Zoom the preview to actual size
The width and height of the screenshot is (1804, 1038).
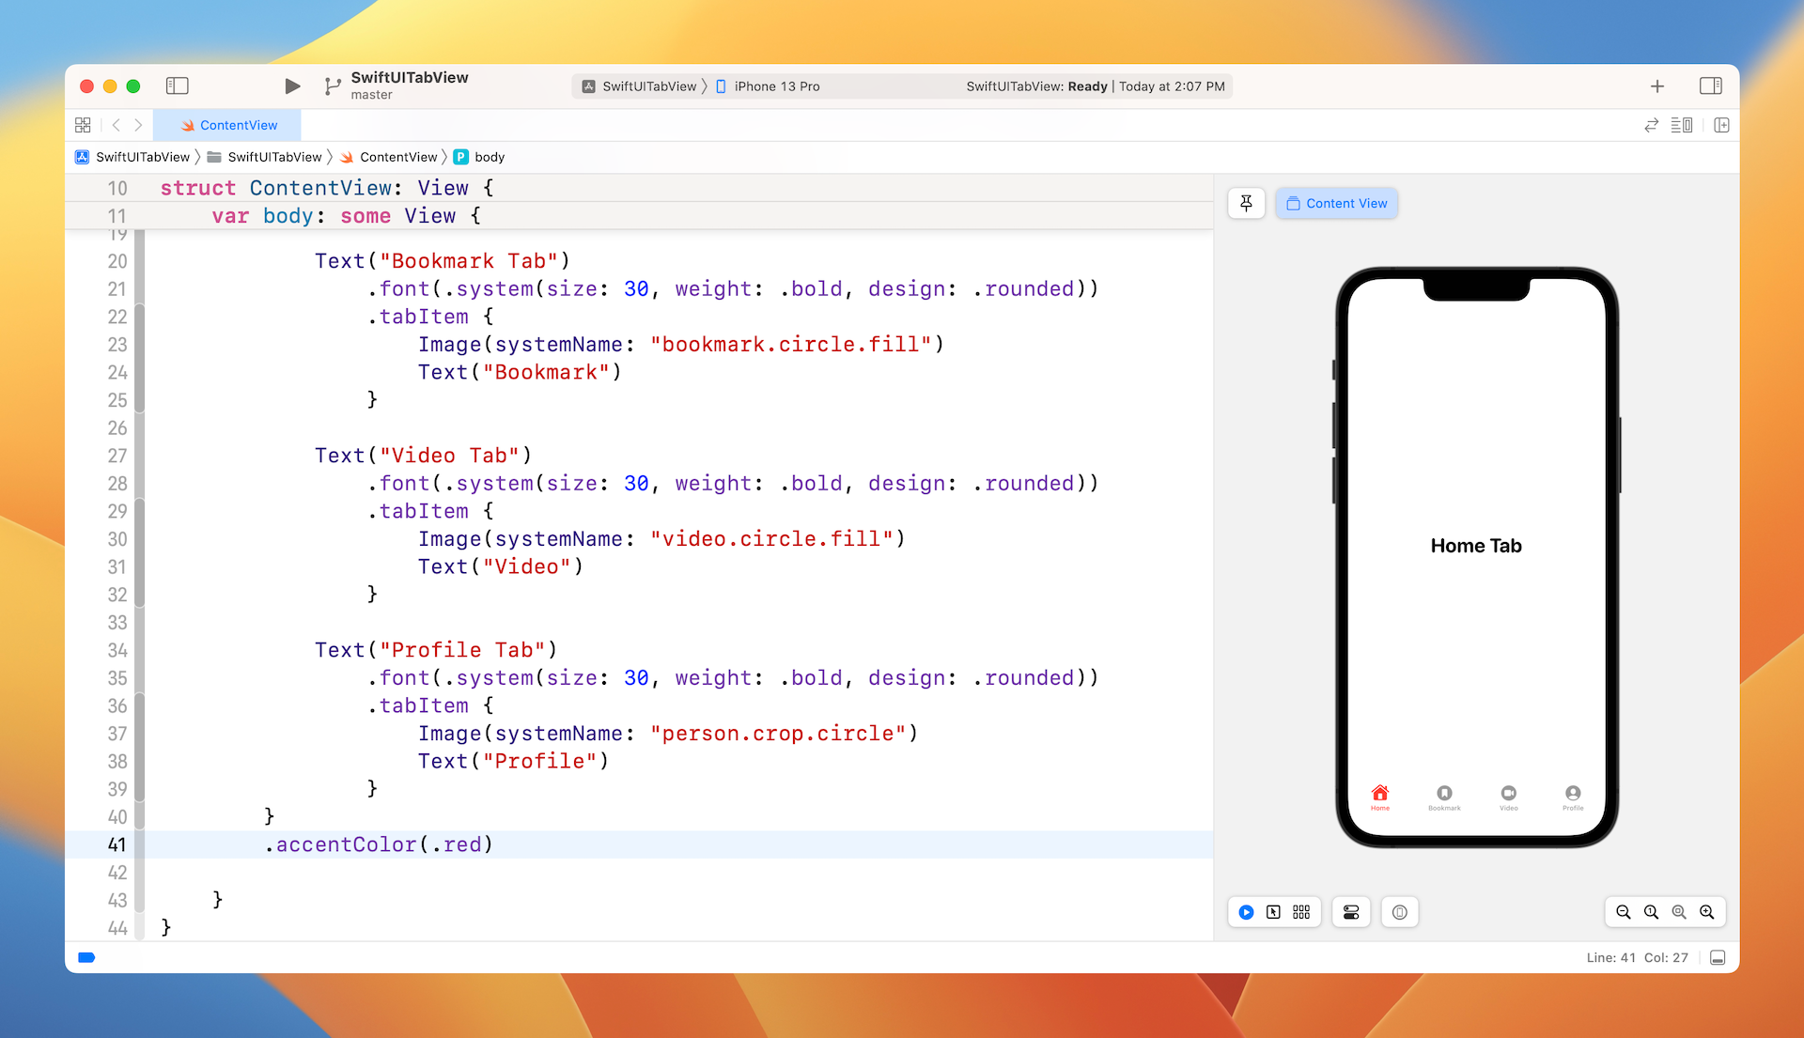coord(1651,911)
